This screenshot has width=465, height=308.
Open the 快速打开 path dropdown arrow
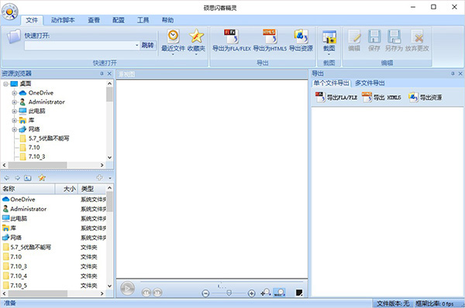click(136, 46)
